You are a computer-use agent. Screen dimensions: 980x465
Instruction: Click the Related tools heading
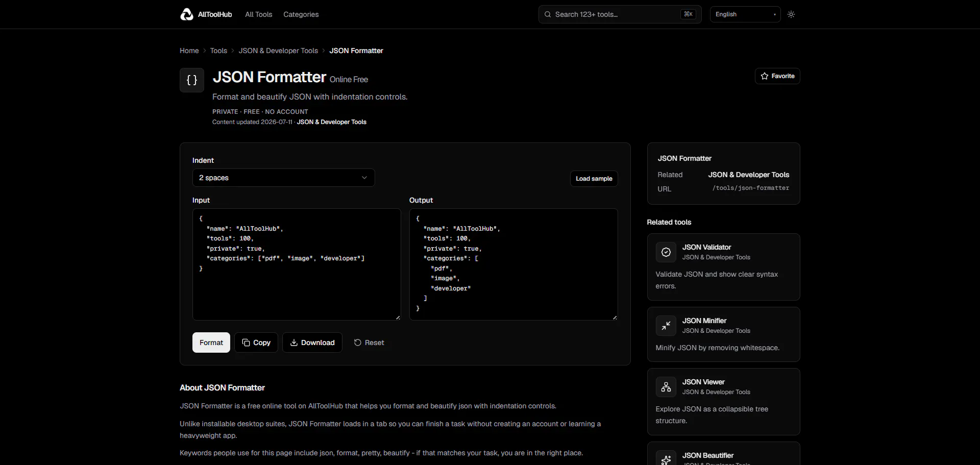tap(669, 222)
